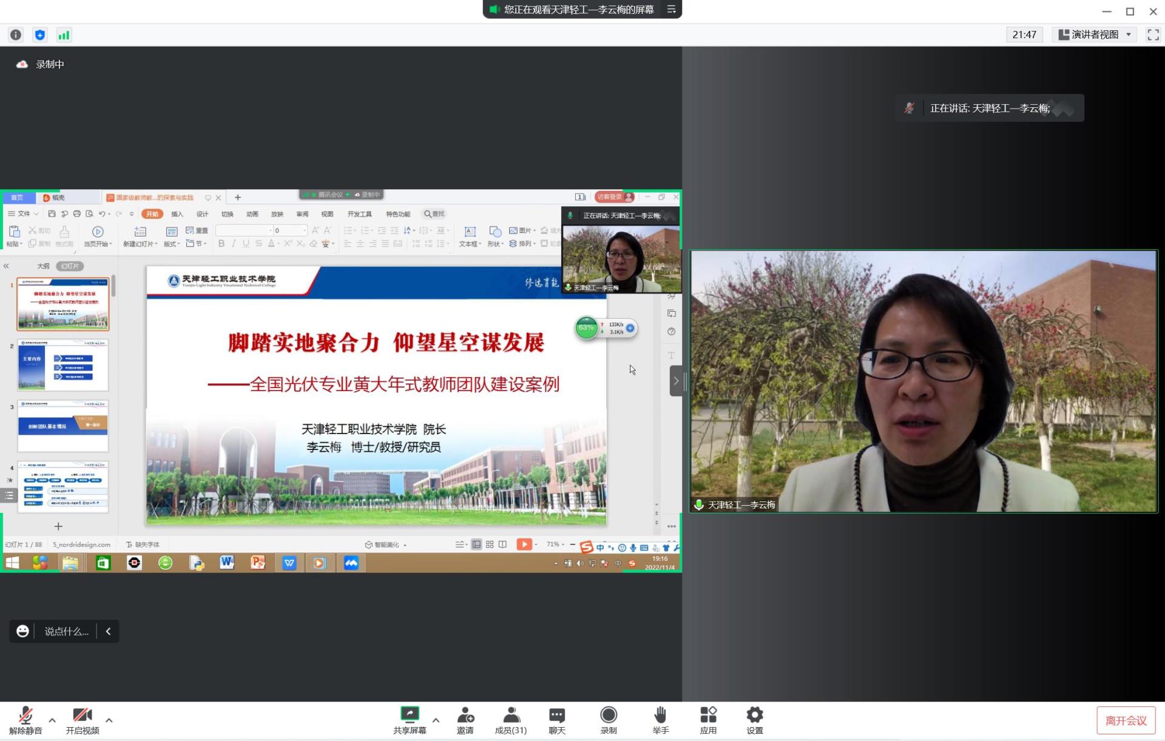Open the Chat panel icon
1165x741 pixels.
(x=556, y=716)
